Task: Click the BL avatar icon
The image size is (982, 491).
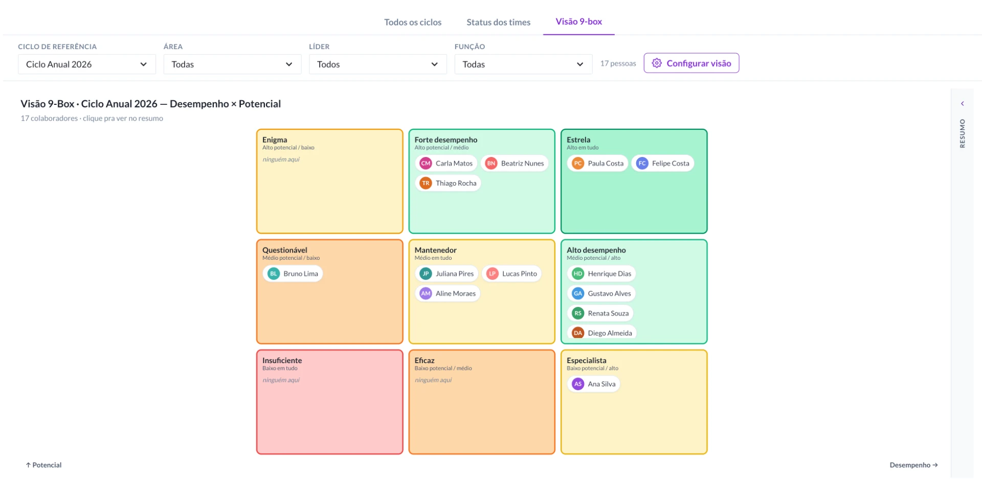Action: click(274, 274)
